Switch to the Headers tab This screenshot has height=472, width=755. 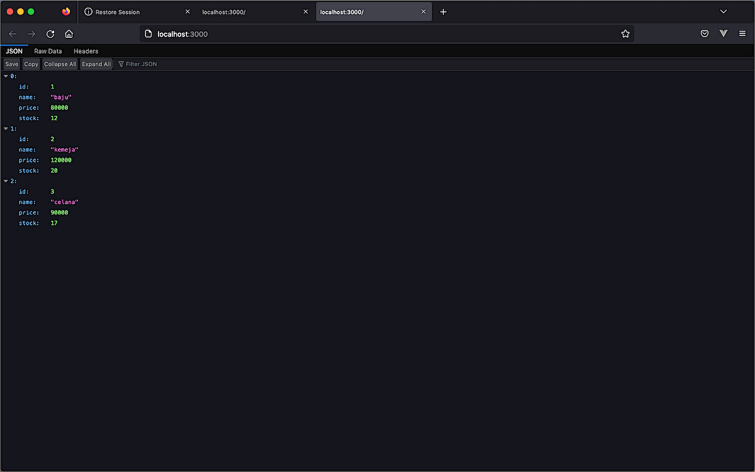coord(86,51)
